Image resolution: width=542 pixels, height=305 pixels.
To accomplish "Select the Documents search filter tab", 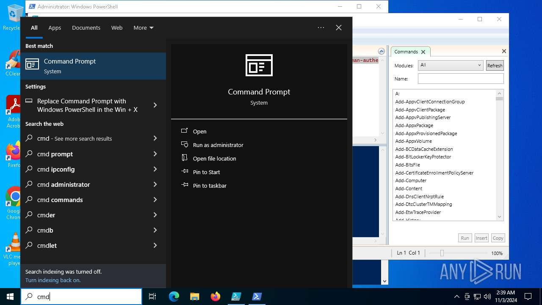I will coord(86,28).
